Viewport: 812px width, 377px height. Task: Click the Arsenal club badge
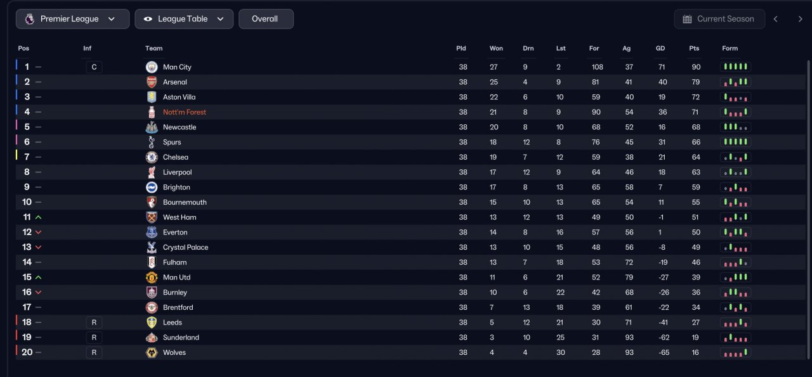click(151, 82)
